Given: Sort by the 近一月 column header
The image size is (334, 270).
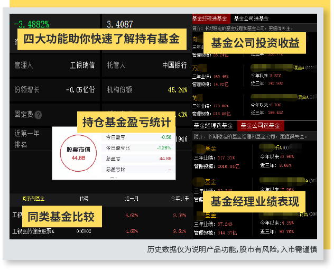Looking at the screenshot, I should (x=131, y=199).
